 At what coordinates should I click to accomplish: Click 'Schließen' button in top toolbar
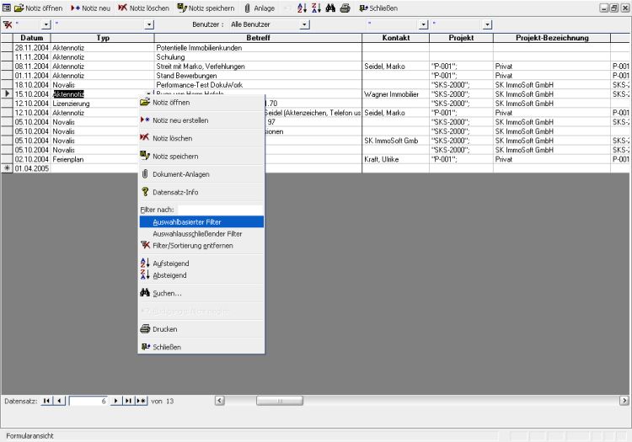click(378, 8)
